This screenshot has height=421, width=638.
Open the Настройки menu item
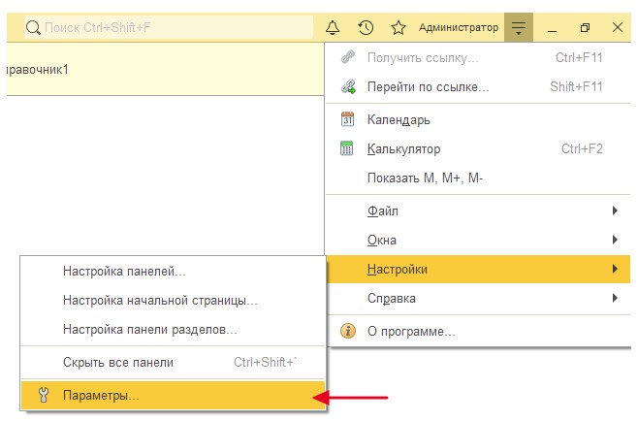(398, 269)
